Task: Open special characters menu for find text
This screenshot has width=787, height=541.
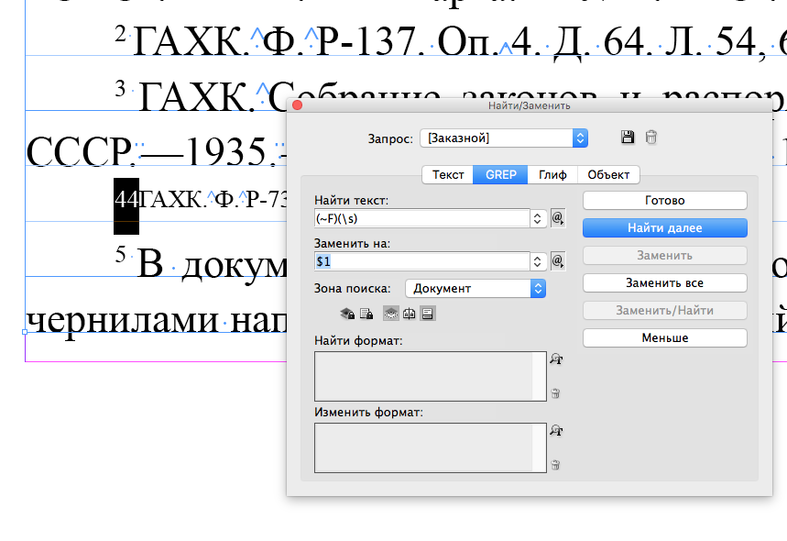Action: [557, 218]
